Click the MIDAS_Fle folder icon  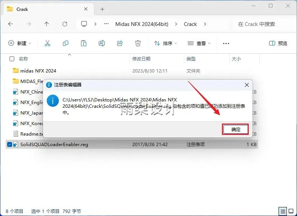click(16, 81)
